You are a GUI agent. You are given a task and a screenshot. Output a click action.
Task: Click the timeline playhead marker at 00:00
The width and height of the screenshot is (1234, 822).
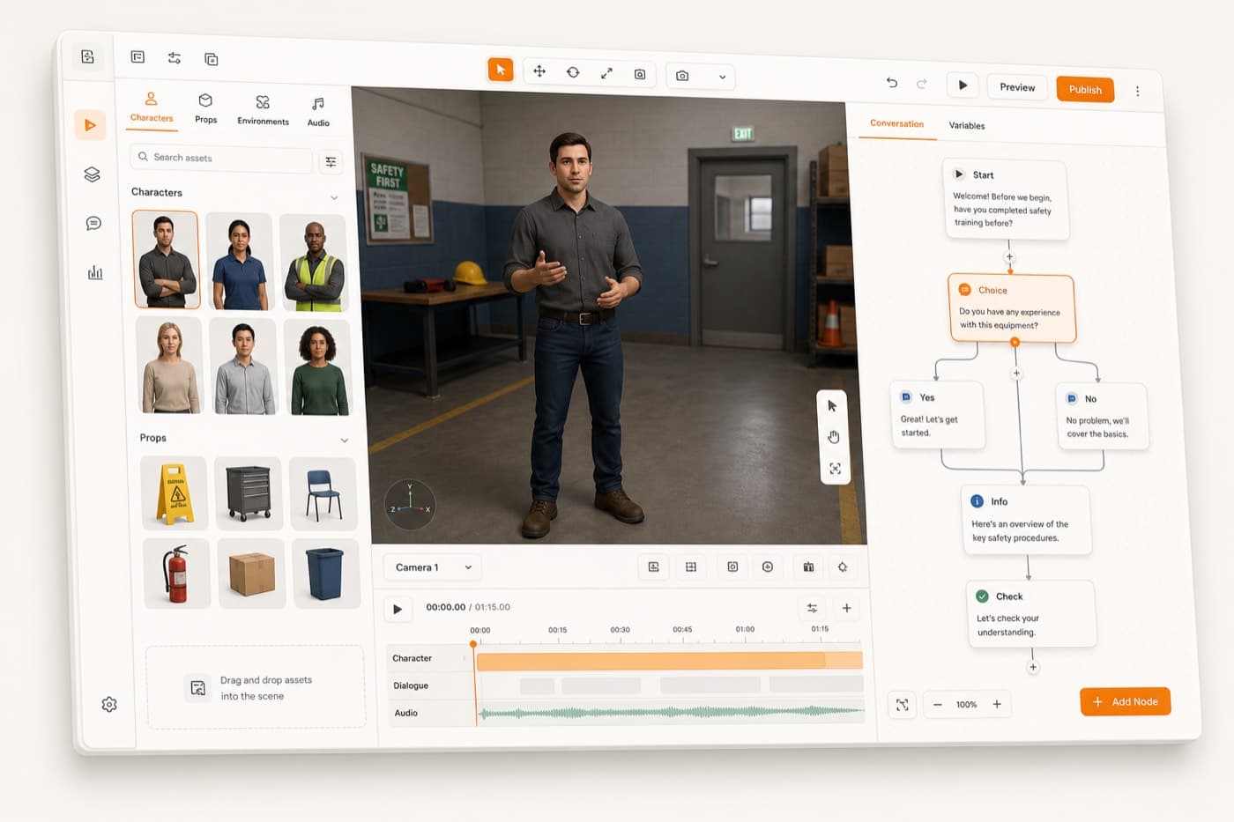[473, 644]
